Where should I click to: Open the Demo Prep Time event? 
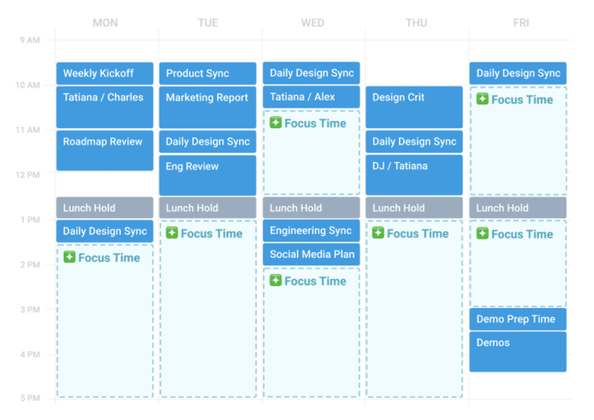[518, 319]
